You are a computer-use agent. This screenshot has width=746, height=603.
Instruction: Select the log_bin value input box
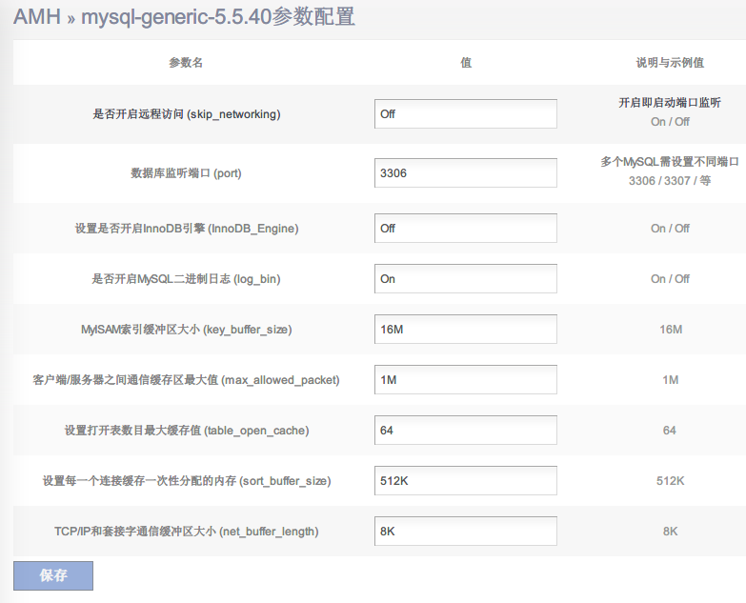(x=465, y=279)
